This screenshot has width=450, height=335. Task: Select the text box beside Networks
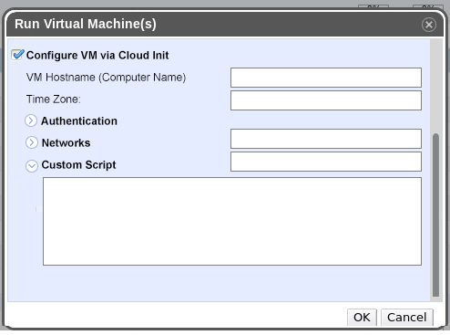(326, 139)
